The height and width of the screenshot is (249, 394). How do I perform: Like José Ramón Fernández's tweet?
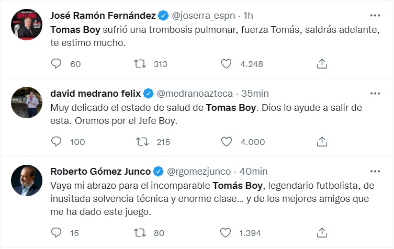(226, 64)
